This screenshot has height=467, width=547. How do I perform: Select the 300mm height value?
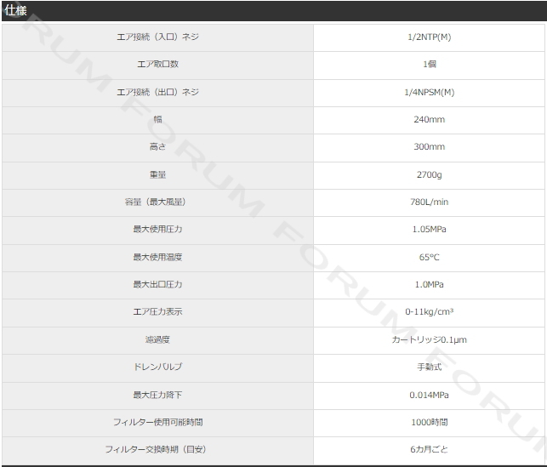430,147
